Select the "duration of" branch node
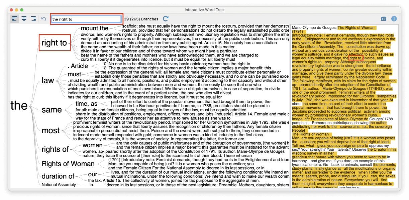The image size is (409, 200). (x=58, y=176)
